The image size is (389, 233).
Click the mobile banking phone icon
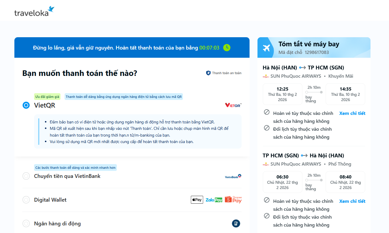click(x=236, y=224)
